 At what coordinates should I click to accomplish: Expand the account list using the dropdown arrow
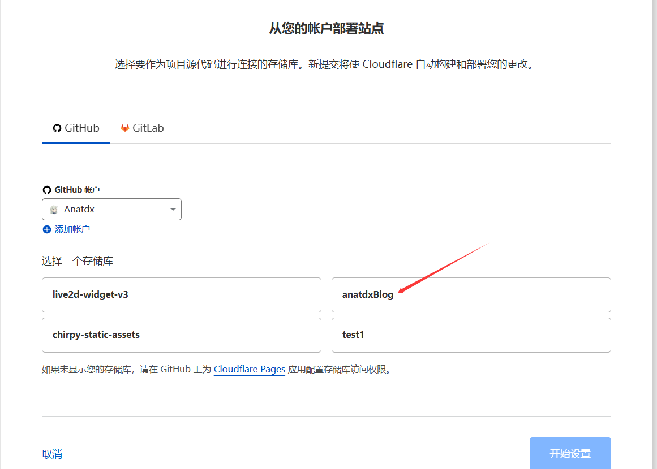coord(173,210)
